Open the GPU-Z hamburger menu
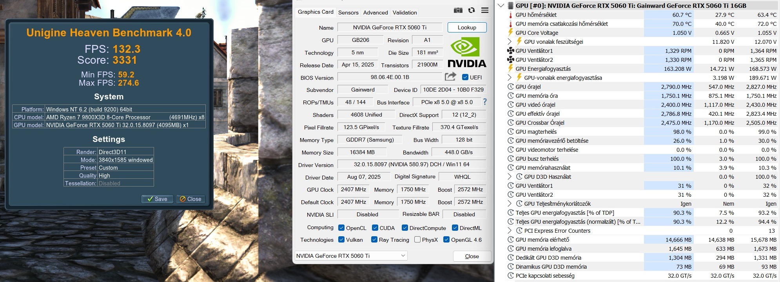Viewport: 780px width, 282px height. coord(485,11)
